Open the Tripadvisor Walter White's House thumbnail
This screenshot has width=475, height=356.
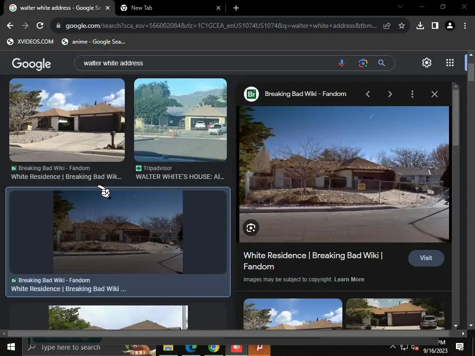point(180,120)
